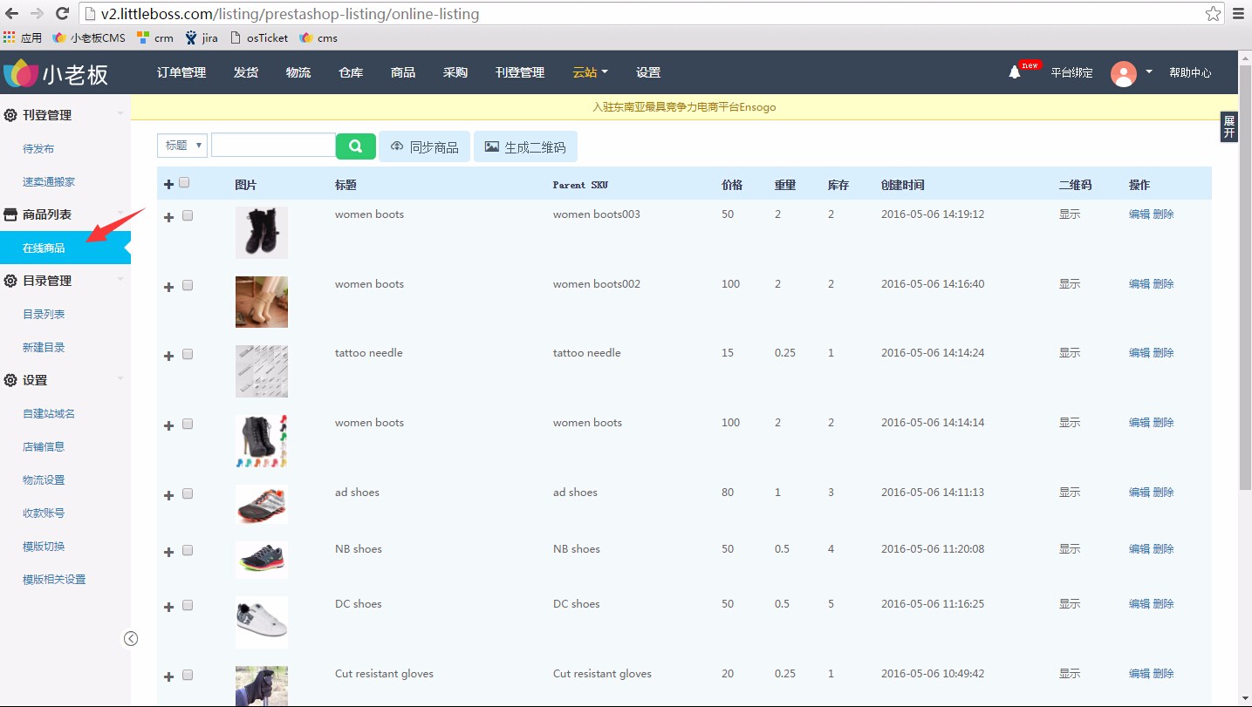Click the user avatar icon

tap(1123, 73)
